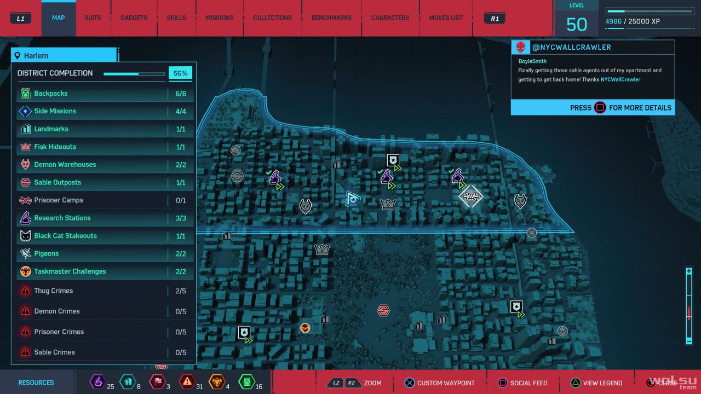
Task: Click the Demon Warehouses mask icon in list
Action: pyautogui.click(x=25, y=165)
